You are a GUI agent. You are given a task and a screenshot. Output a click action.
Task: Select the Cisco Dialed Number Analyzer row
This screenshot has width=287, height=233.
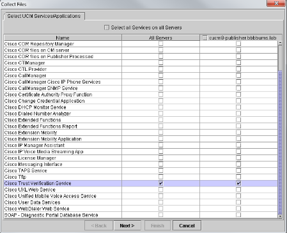click(x=141, y=114)
